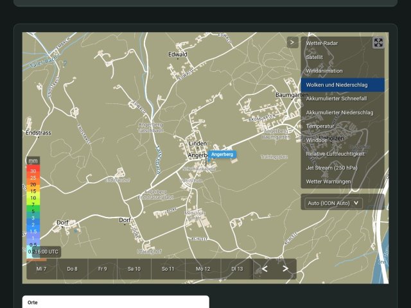Click the 16:00 UTC time label
This screenshot has height=308, width=411.
[x=46, y=252]
